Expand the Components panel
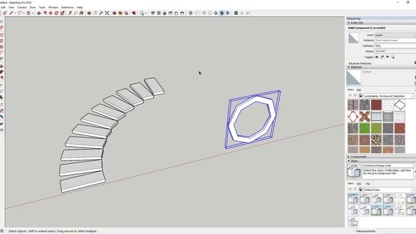This screenshot has height=234, width=416. coord(349,157)
